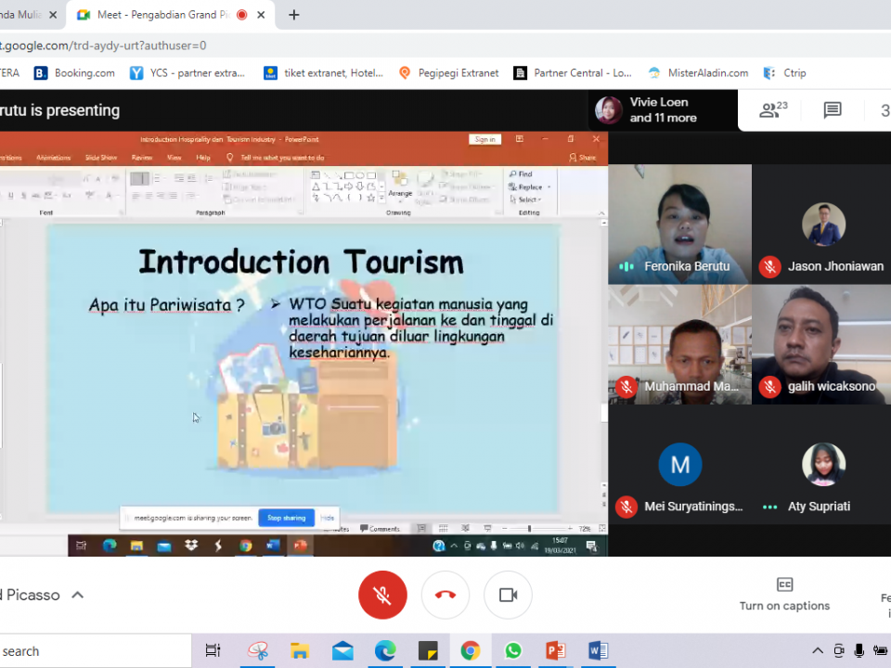Click Hide in the sharing notification bar
Image resolution: width=891 pixels, height=668 pixels.
tap(328, 518)
